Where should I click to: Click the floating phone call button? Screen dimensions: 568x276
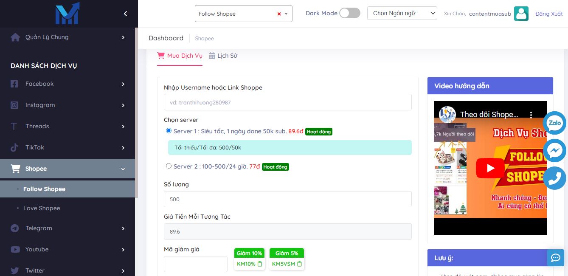[x=555, y=178]
